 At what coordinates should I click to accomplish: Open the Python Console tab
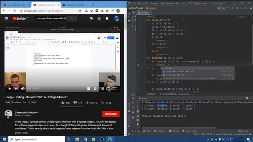pyautogui.click(x=189, y=131)
